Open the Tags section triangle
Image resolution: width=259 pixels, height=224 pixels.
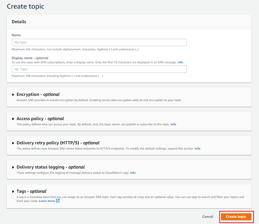(13, 191)
